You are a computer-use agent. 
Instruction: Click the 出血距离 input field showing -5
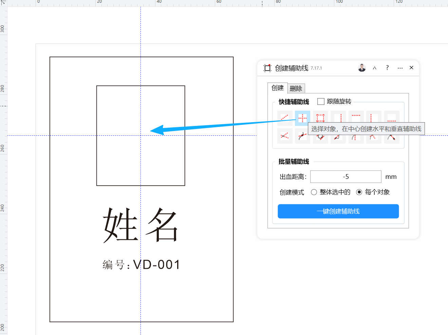click(x=346, y=176)
